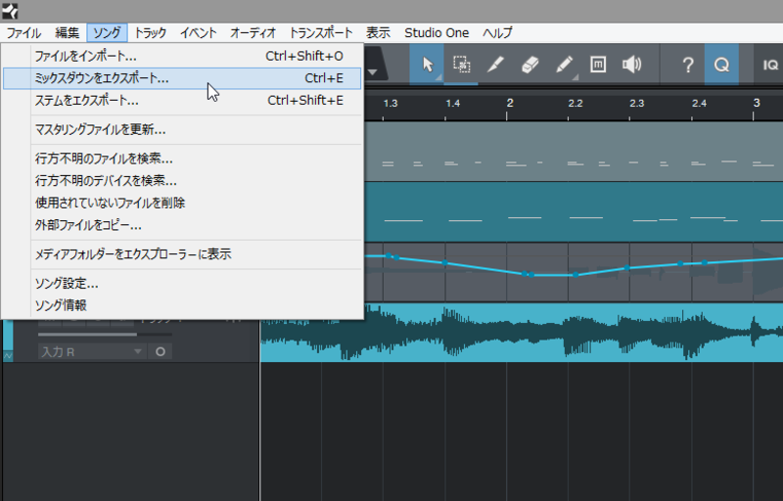Open the トランスポート menu
This screenshot has width=783, height=501.
click(x=321, y=33)
